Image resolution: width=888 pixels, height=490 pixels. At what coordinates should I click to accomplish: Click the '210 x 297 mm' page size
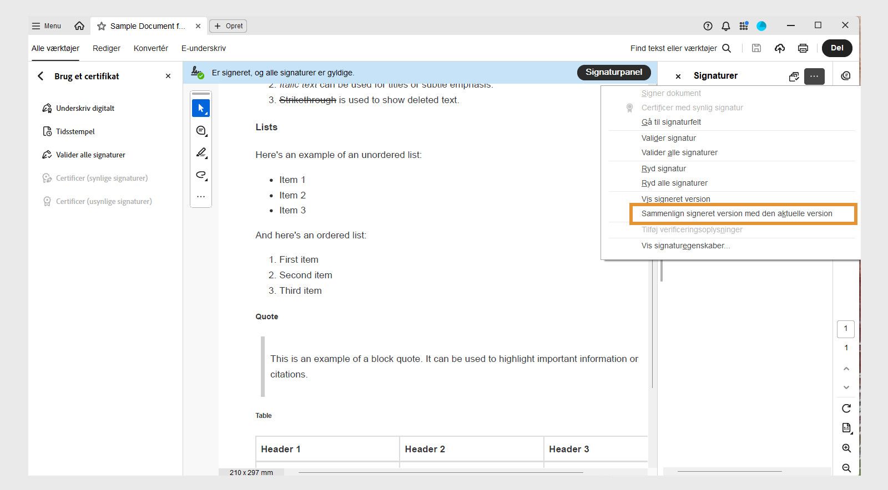pyautogui.click(x=251, y=472)
